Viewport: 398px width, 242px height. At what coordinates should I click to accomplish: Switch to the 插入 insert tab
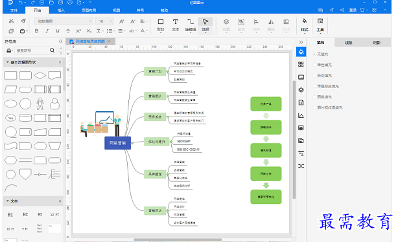(x=61, y=10)
